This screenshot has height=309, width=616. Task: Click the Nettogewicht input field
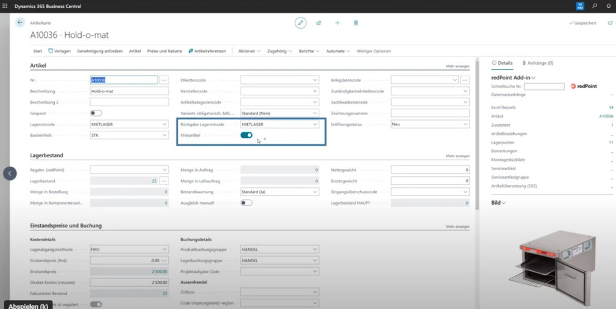430,170
